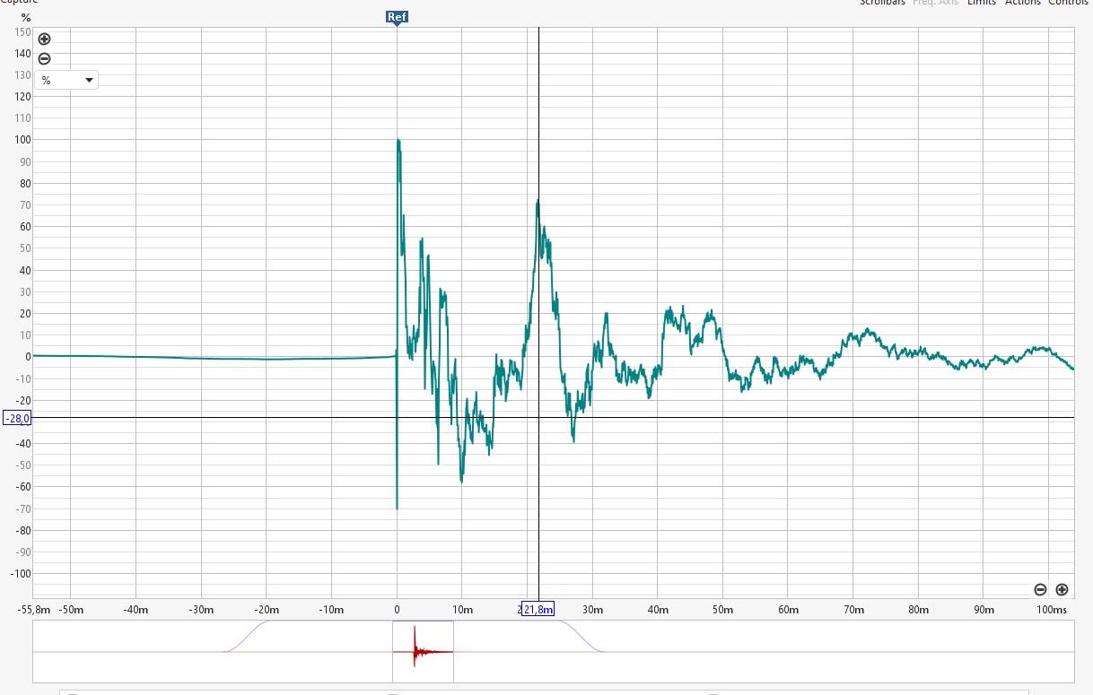Click the Ref marker above the graph

pyautogui.click(x=397, y=17)
